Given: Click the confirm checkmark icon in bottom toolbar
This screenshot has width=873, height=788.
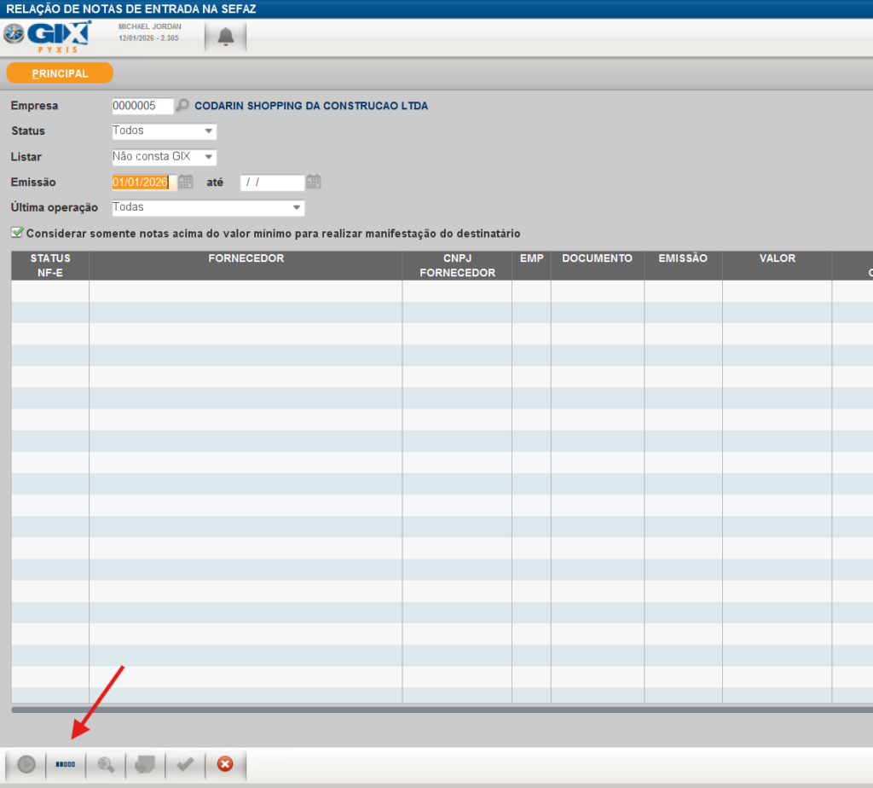Looking at the screenshot, I should (x=185, y=765).
